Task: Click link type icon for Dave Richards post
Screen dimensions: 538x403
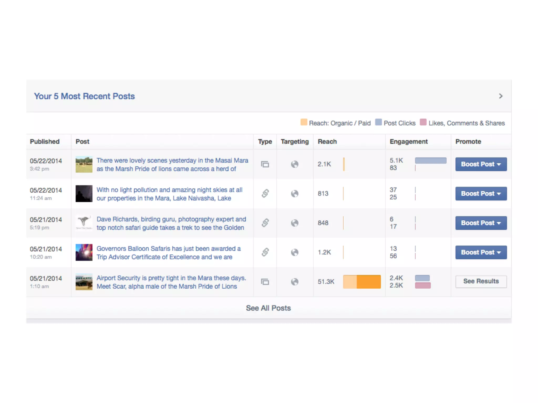Action: tap(265, 223)
